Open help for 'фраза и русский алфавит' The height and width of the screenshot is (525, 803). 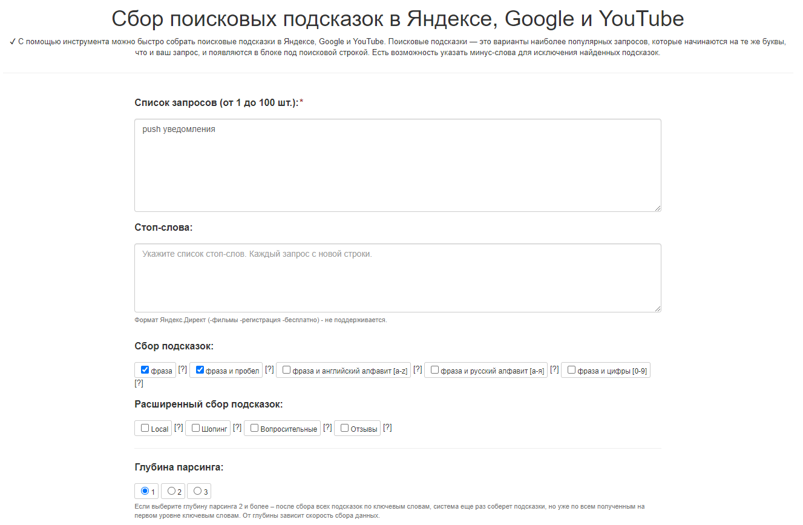click(554, 369)
